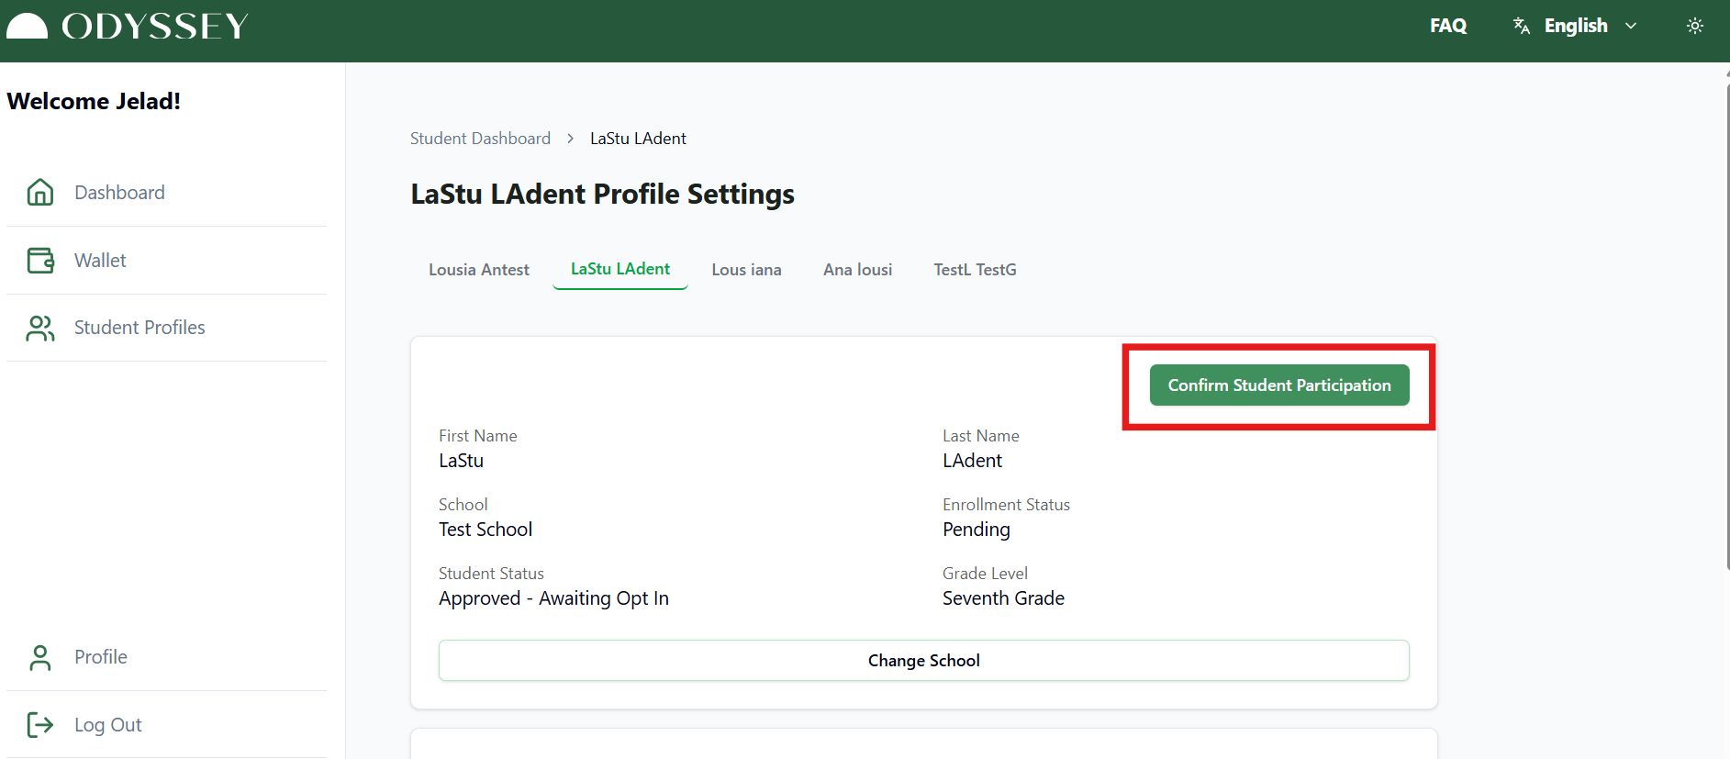
Task: Switch to the Lousia Antest tab
Action: 478,270
